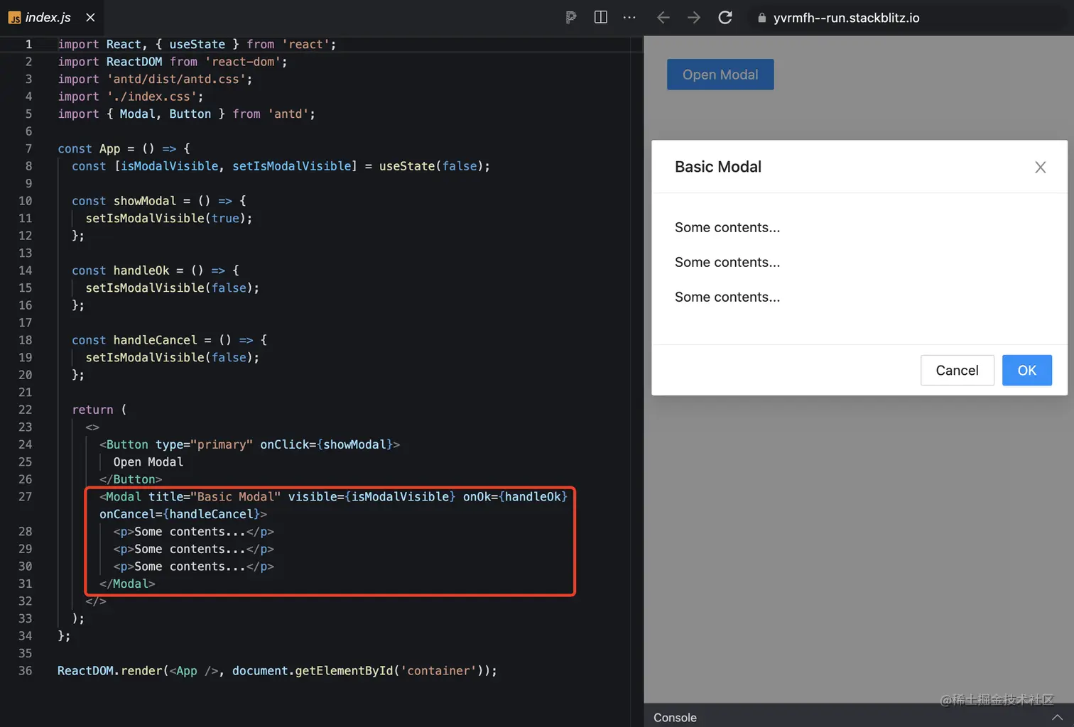Click the 'antd/dist/antd.css' import string
This screenshot has width=1074, height=727.
pos(176,79)
